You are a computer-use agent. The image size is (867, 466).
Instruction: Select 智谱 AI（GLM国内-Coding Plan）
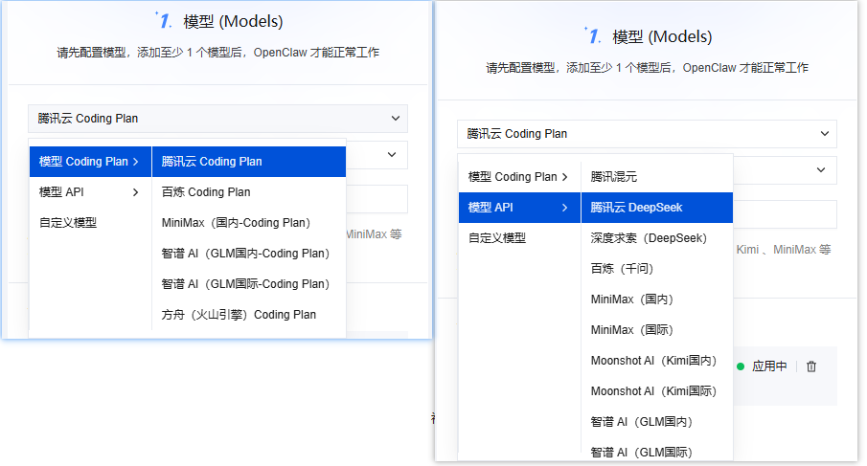[x=249, y=254]
